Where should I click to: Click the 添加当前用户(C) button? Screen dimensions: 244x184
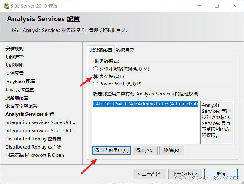click(111, 150)
